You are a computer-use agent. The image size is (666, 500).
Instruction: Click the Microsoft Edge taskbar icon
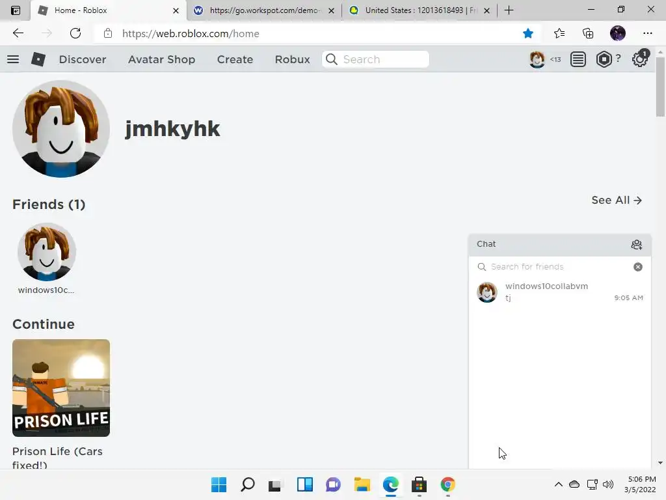[x=391, y=484]
